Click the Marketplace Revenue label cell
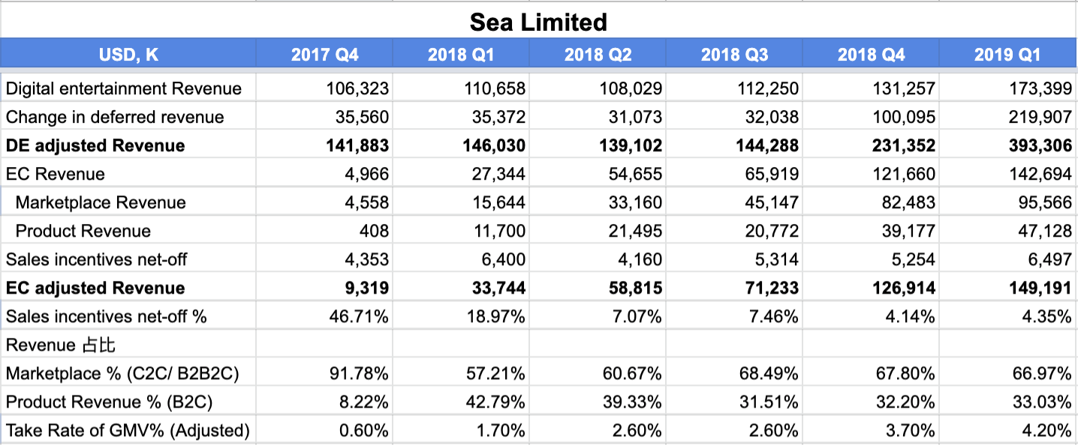Image resolution: width=1078 pixels, height=445 pixels. [x=128, y=202]
